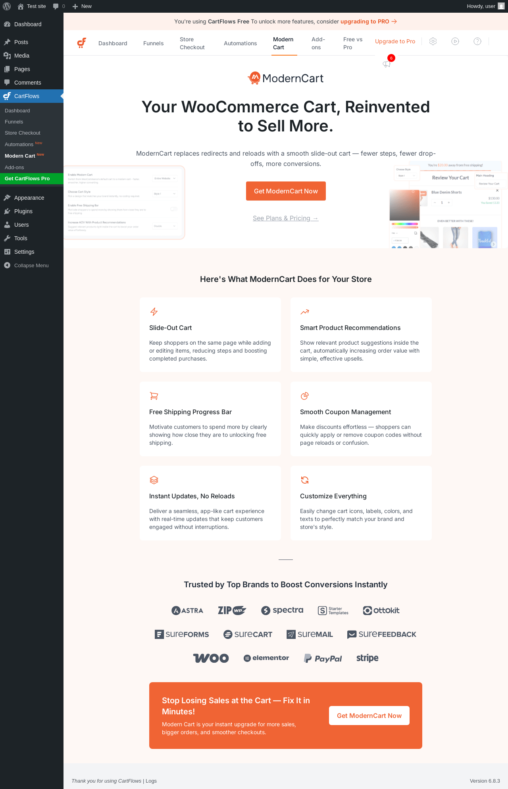The width and height of the screenshot is (508, 789).
Task: Click the help question mark icon
Action: [477, 41]
